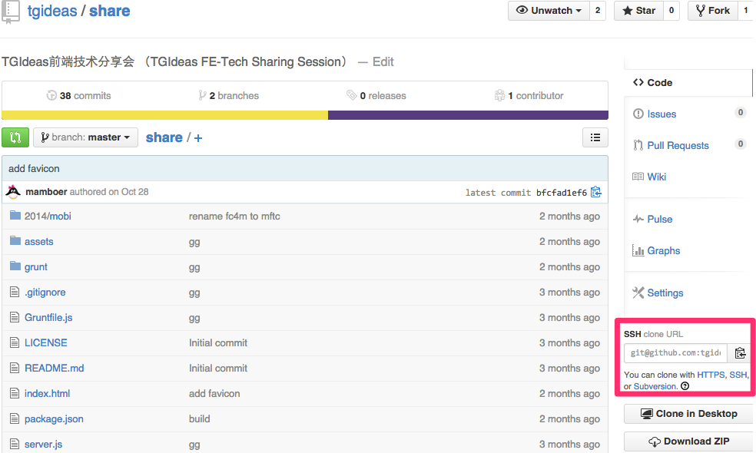
Task: Open the 2014/mobi folder
Action: click(x=48, y=216)
